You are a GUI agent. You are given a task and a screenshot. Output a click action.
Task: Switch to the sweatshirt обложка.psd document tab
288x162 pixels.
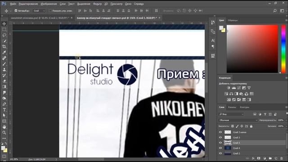tap(40, 18)
